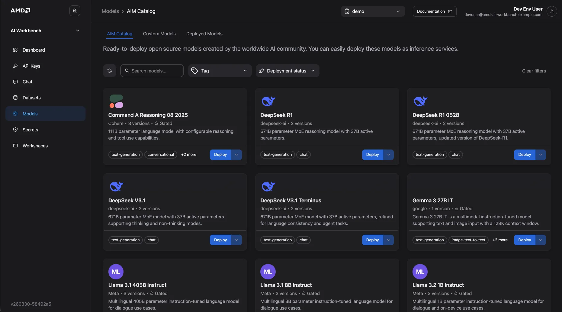
Task: Open Deploy options arrow for Command A Reasoning
Action: (236, 155)
